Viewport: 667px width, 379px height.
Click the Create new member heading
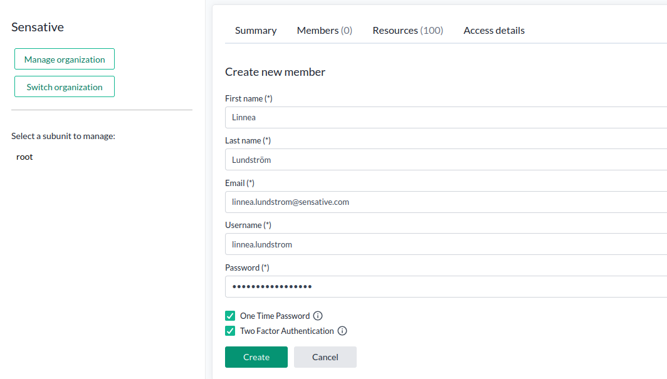point(275,71)
